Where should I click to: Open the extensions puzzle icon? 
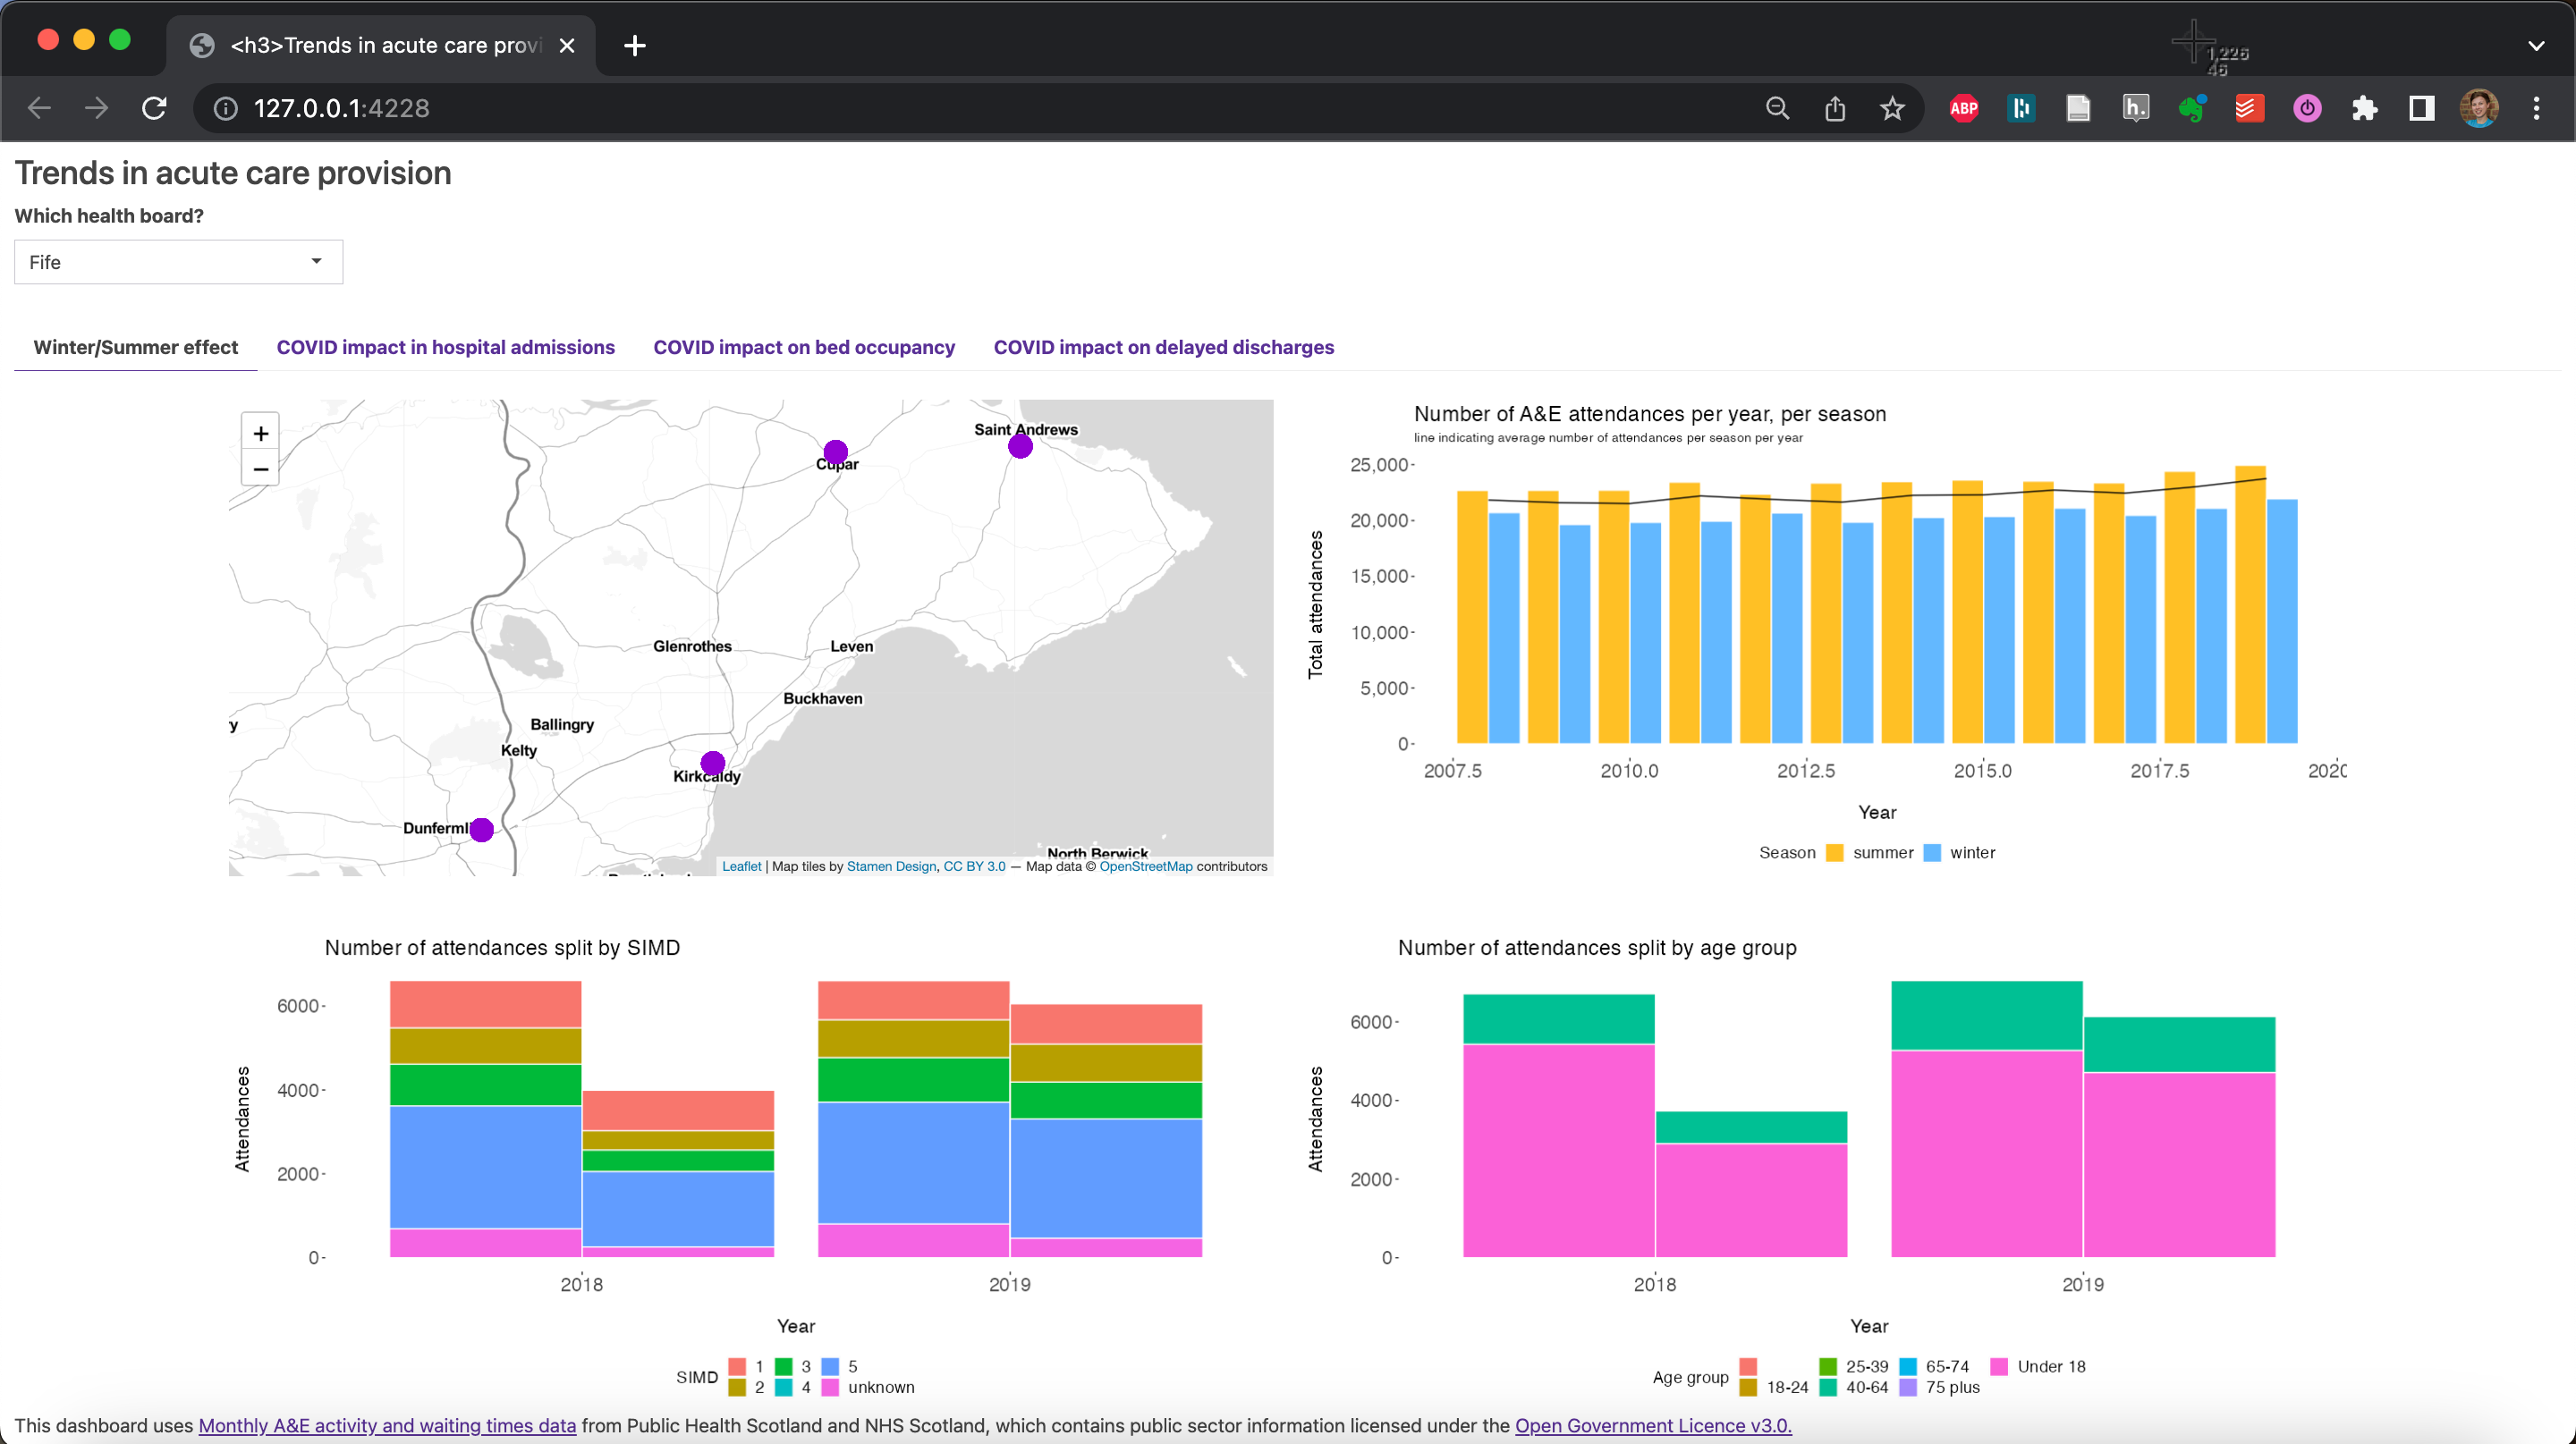tap(2364, 108)
